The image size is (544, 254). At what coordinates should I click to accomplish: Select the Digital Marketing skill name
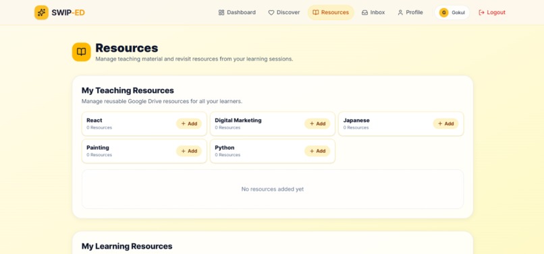coord(238,120)
